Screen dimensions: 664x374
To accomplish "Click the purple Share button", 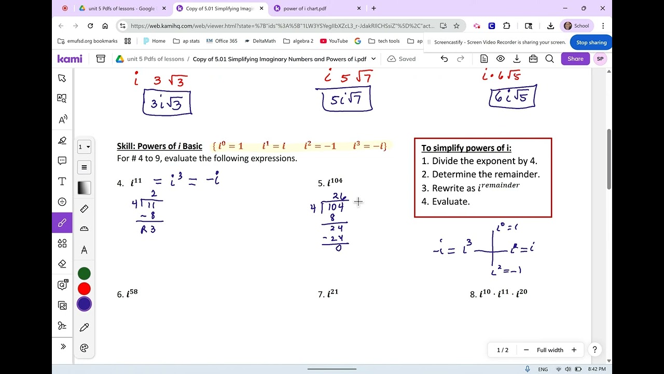I will [x=575, y=59].
